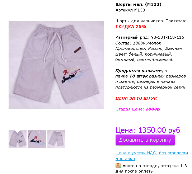Click the Шорты для мальчиков. Трикотаж description
The height and width of the screenshot is (174, 192).
[x=151, y=21]
